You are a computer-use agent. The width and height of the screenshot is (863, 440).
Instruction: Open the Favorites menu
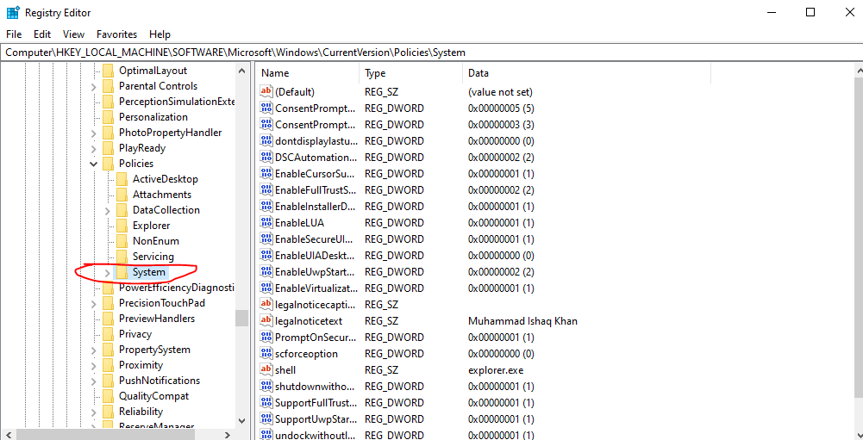click(x=116, y=34)
